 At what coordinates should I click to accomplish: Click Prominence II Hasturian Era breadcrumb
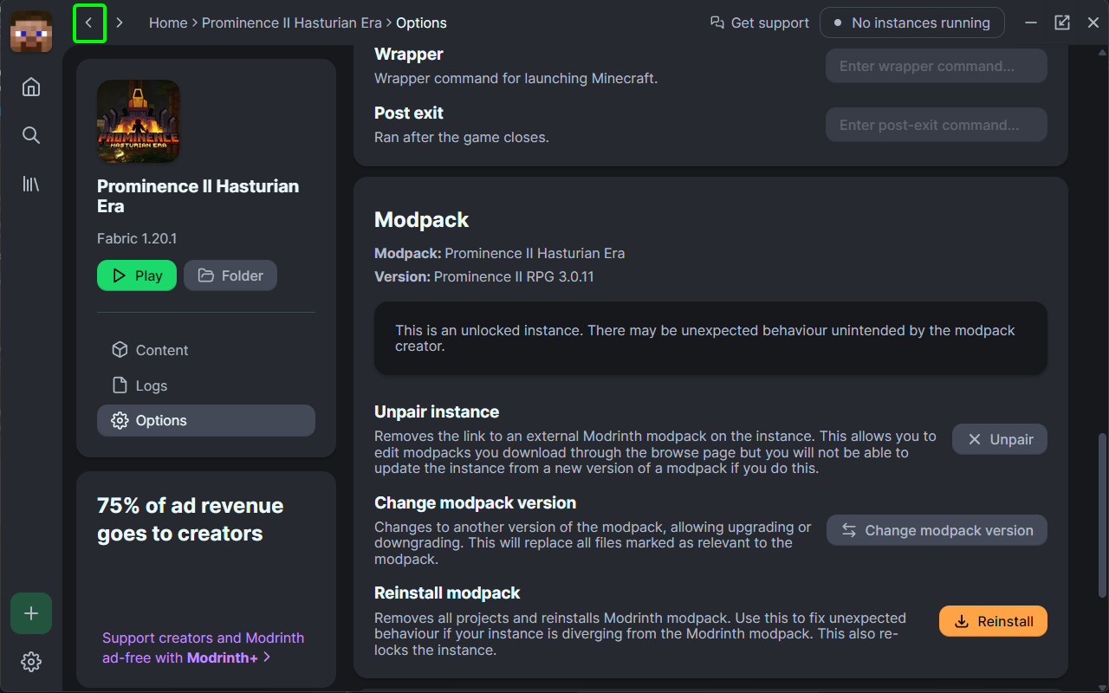pyautogui.click(x=292, y=23)
